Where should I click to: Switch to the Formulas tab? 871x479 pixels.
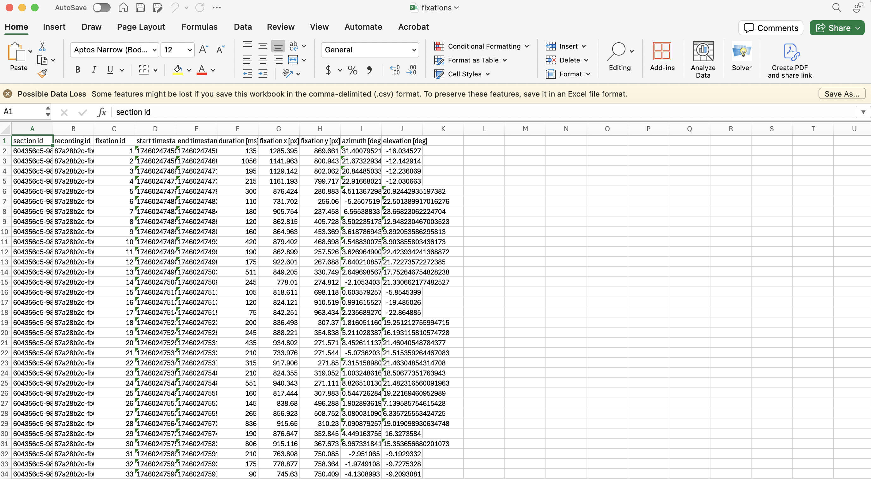[x=199, y=27]
